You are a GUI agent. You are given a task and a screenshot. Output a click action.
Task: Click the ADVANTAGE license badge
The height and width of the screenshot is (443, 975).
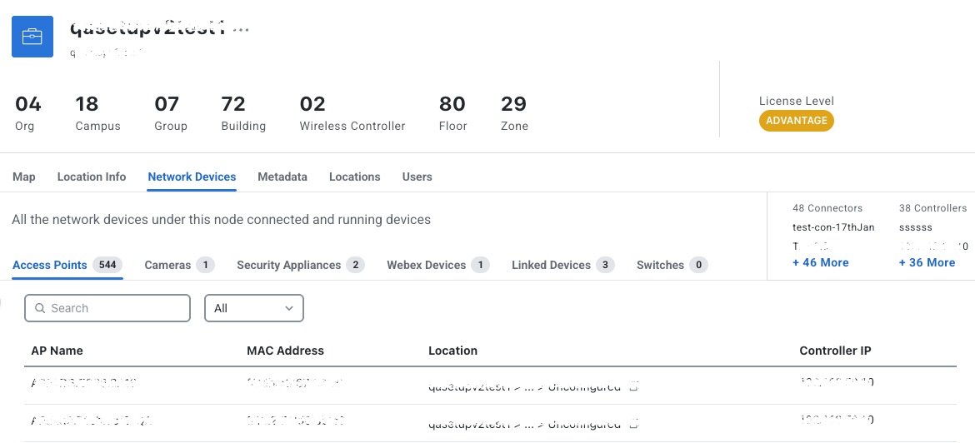[x=796, y=121]
